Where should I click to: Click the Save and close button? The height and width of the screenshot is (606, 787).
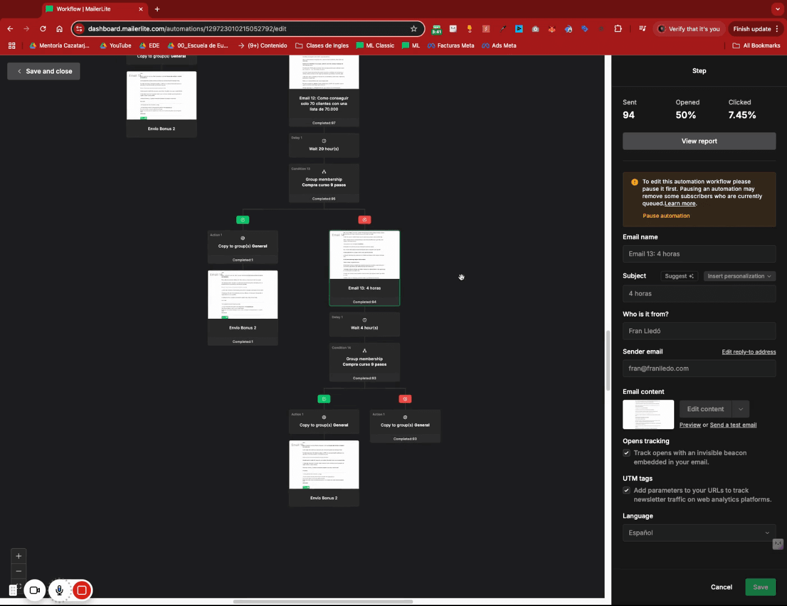pyautogui.click(x=44, y=71)
